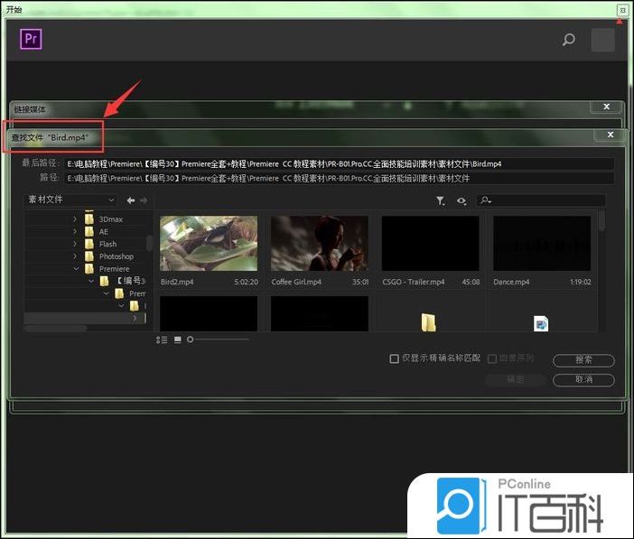Open the file type filter funnel
634x539 pixels.
(x=440, y=201)
